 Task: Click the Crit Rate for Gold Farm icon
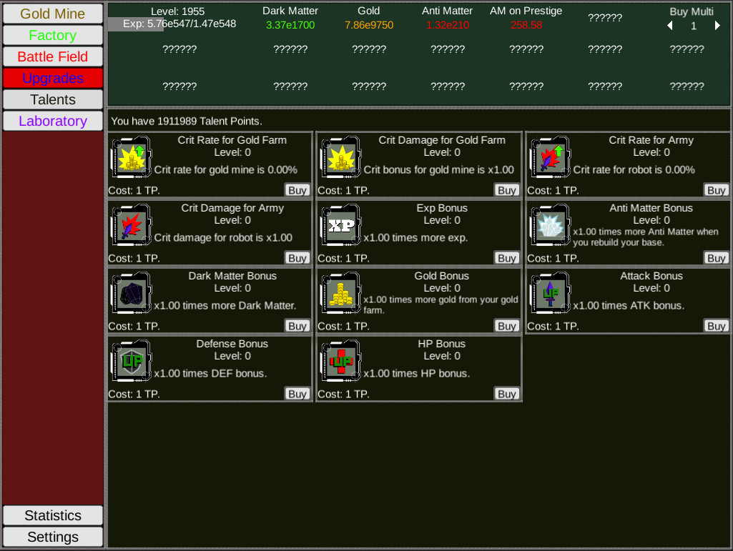coord(130,157)
